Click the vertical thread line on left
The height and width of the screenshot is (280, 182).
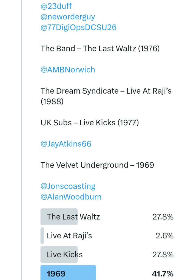pos(21,137)
